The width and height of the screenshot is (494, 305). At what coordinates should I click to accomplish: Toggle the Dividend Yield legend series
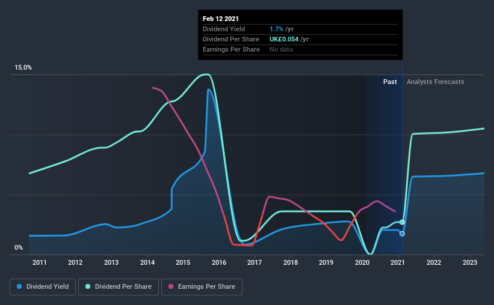[x=43, y=287]
